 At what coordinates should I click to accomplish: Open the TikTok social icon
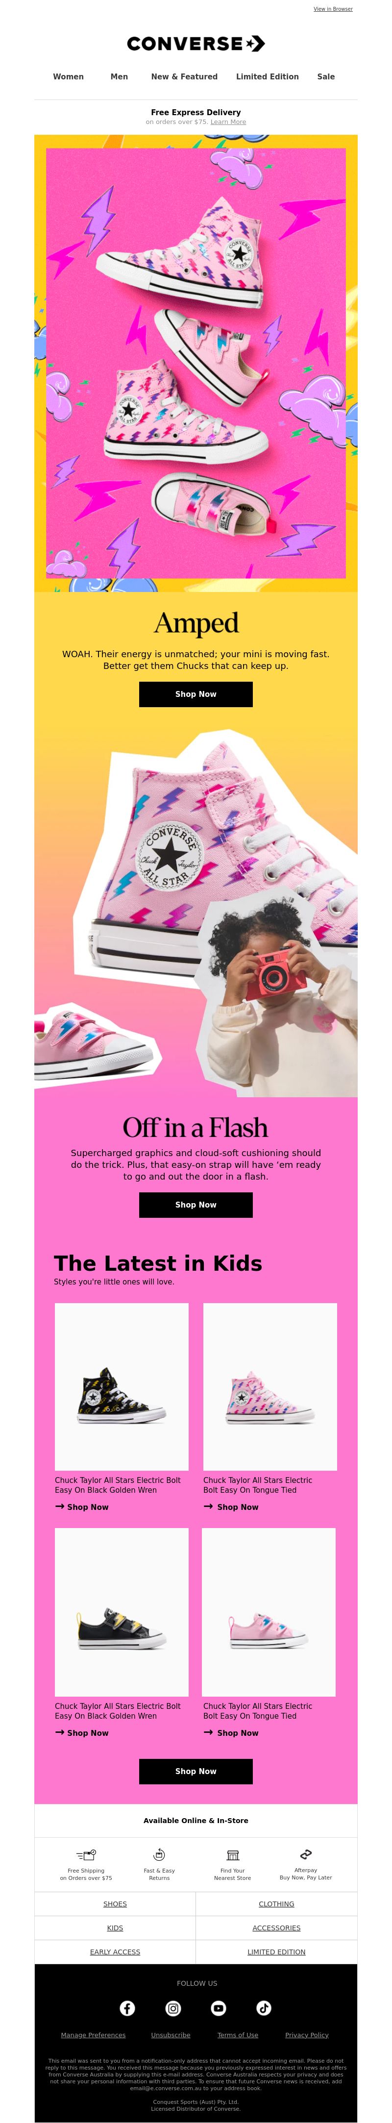click(x=264, y=2008)
